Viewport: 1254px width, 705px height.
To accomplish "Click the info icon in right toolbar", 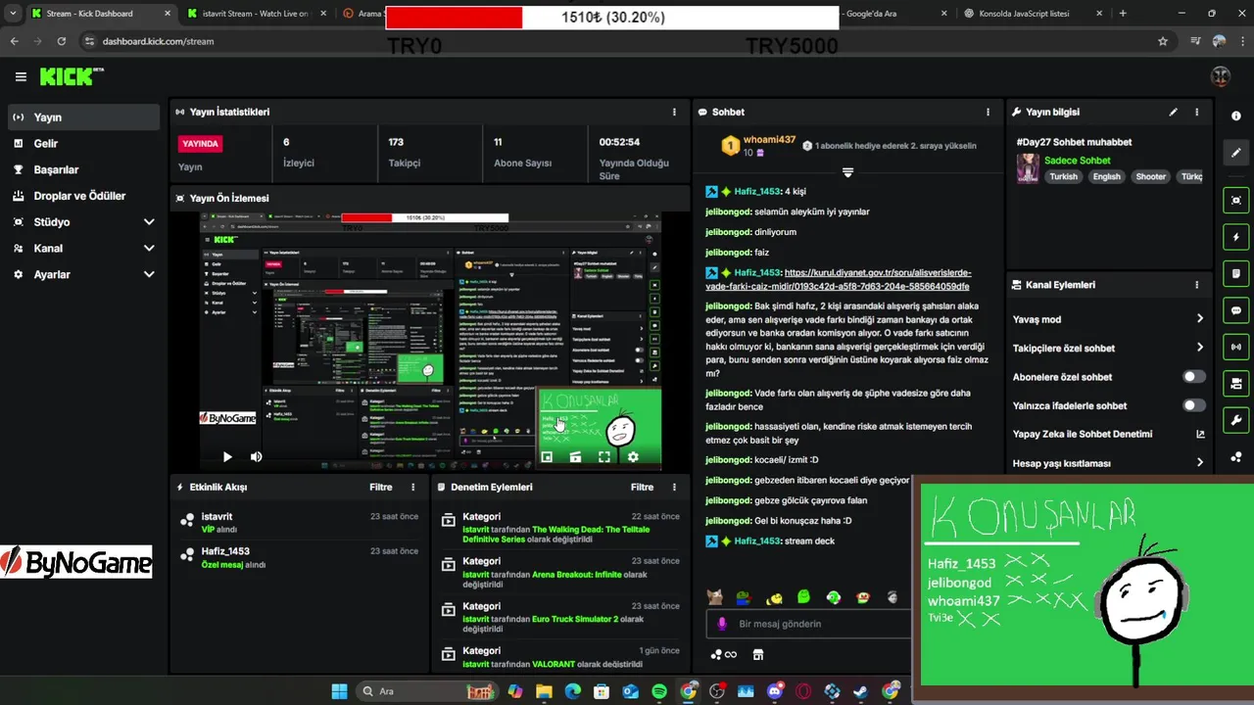I will point(1236,116).
